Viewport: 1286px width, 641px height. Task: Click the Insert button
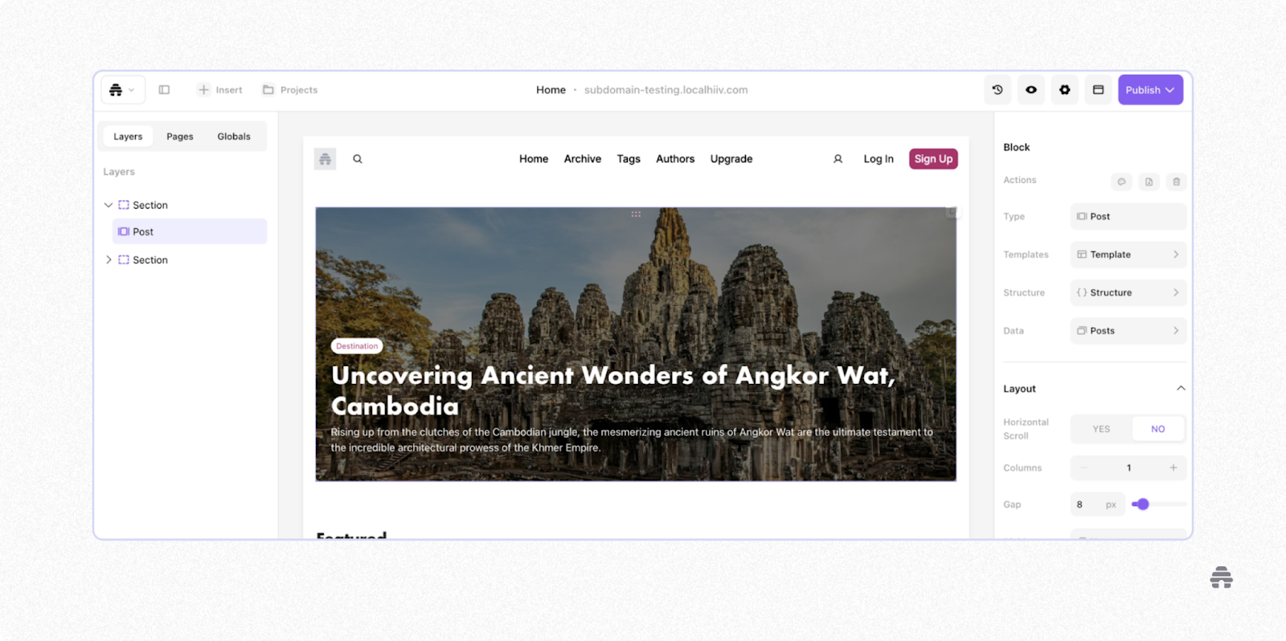tap(220, 90)
